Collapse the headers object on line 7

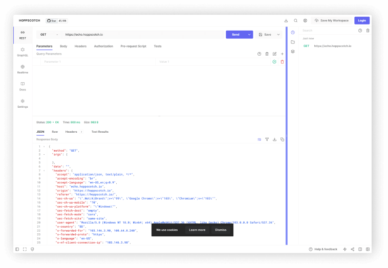pos(45,170)
